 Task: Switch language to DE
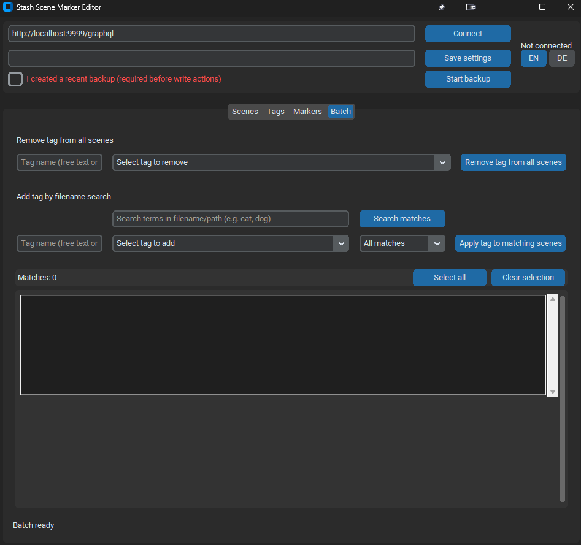point(561,58)
